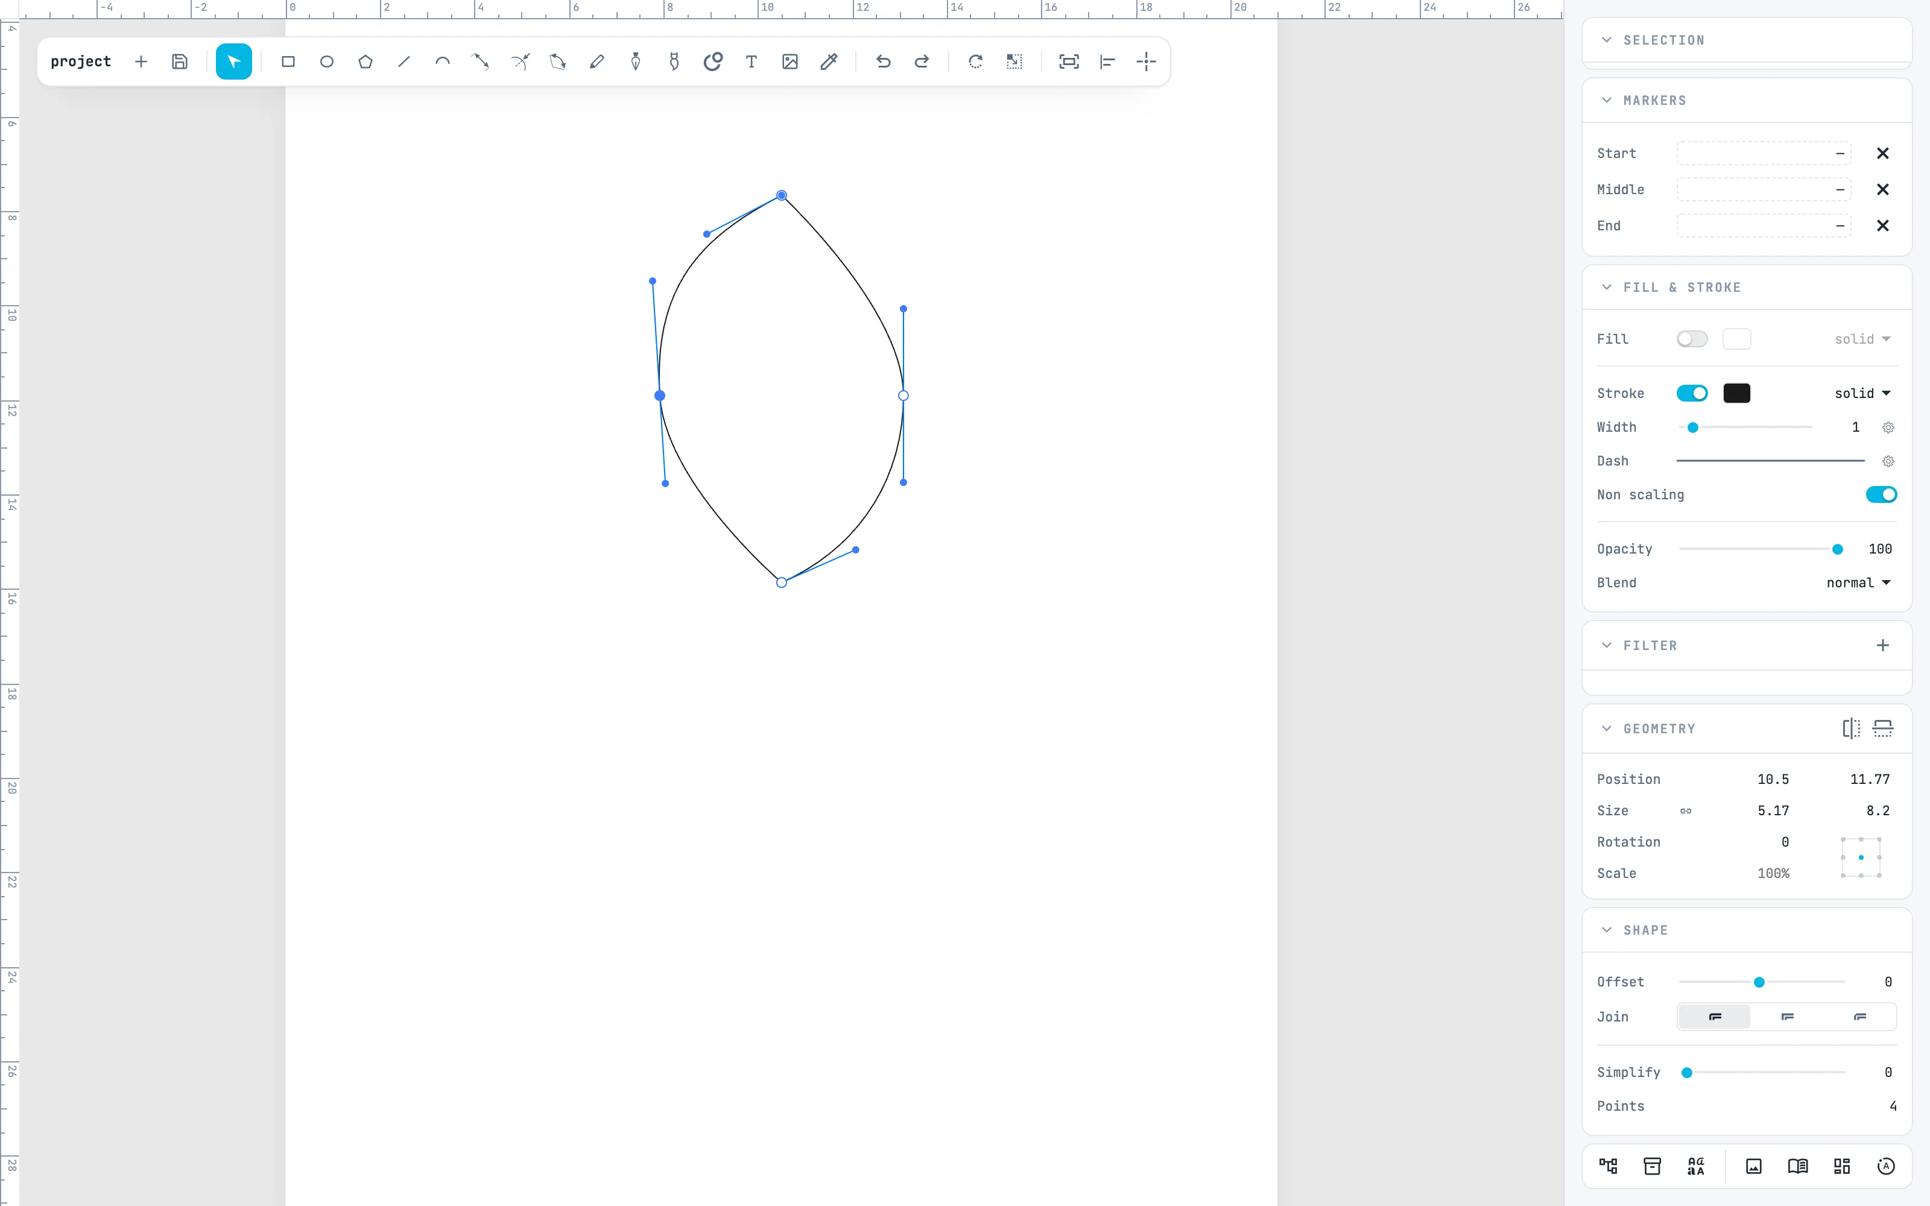Save the project with the disk icon

tap(180, 62)
